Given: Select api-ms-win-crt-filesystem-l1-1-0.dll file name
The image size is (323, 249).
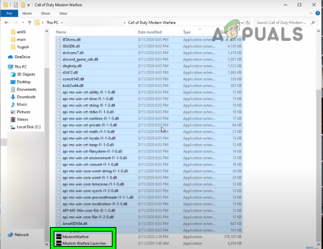Looking at the screenshot, I should (92, 151).
